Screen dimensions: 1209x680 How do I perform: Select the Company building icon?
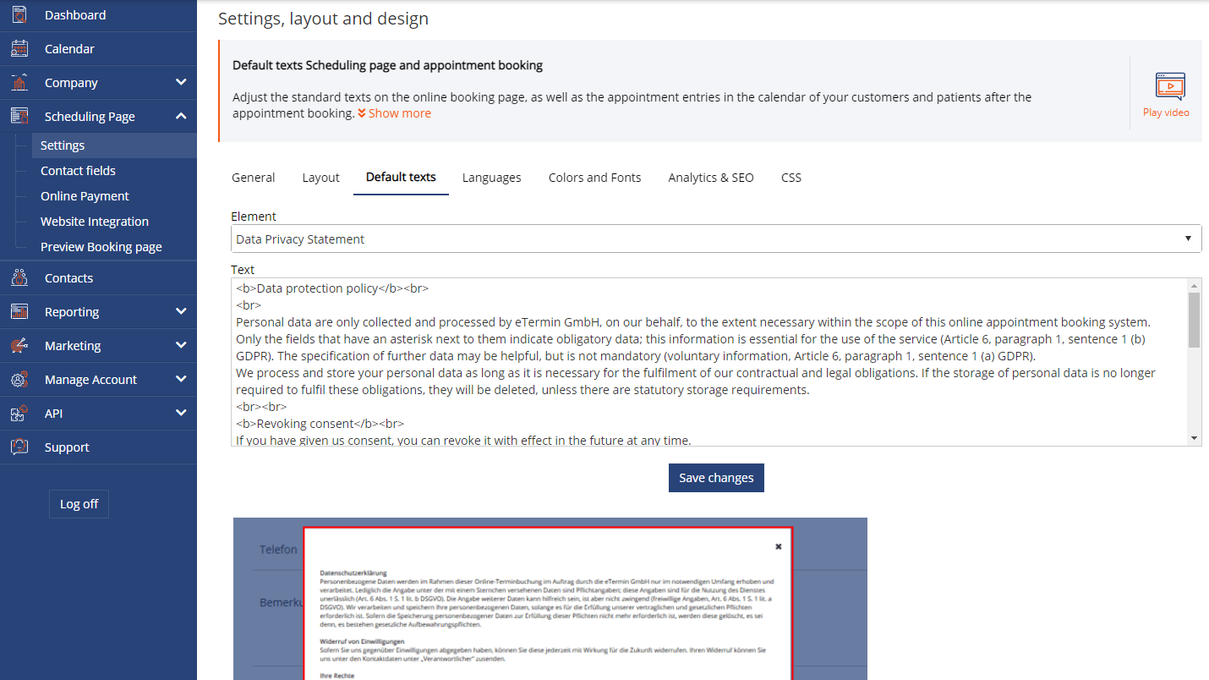19,83
